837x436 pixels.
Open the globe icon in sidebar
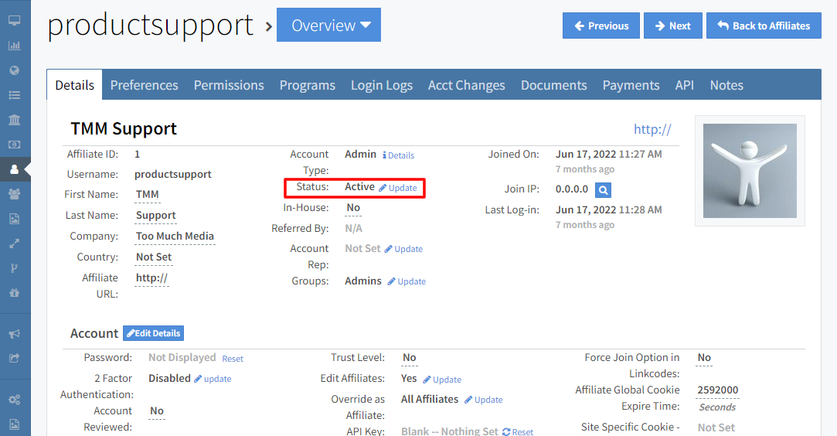14,70
